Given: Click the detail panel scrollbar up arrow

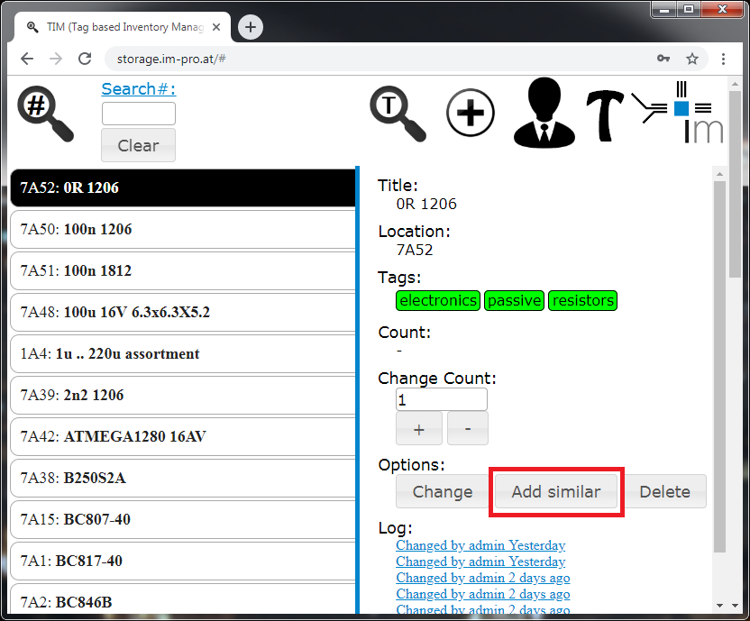Looking at the screenshot, I should pos(720,174).
